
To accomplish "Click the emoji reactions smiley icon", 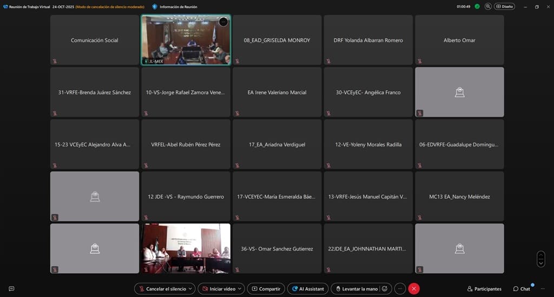I will [x=385, y=289].
